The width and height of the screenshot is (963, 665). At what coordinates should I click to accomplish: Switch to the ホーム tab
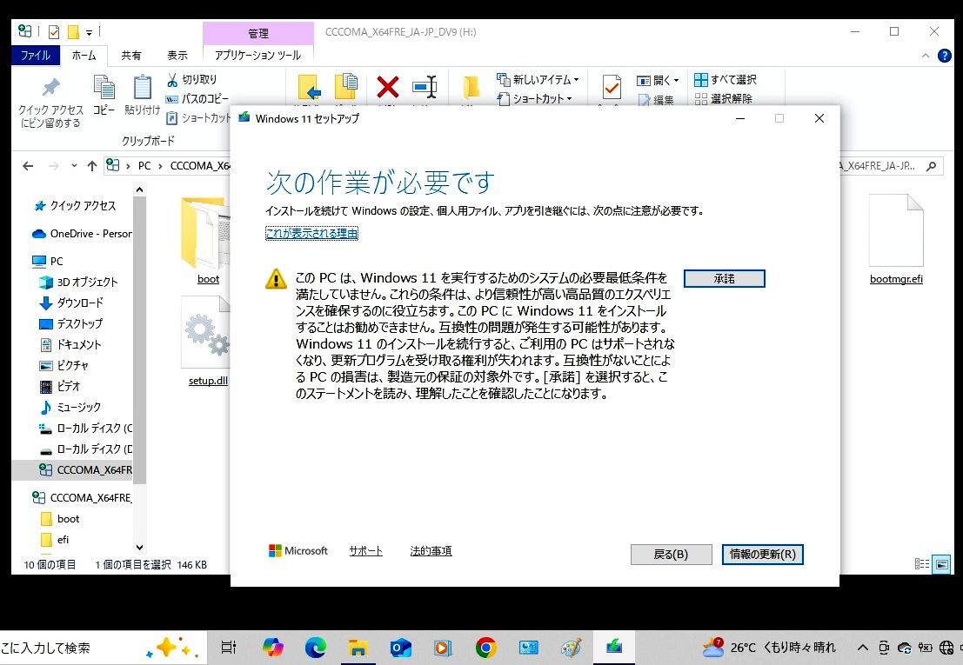coord(84,56)
